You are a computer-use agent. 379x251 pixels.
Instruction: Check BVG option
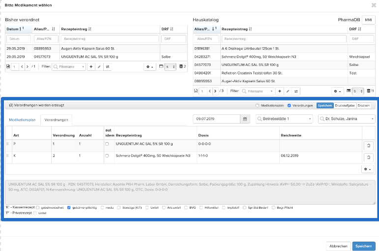[186, 207]
